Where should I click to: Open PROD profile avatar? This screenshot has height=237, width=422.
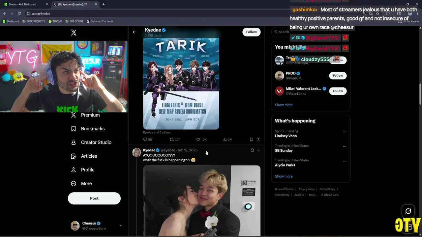pos(279,76)
